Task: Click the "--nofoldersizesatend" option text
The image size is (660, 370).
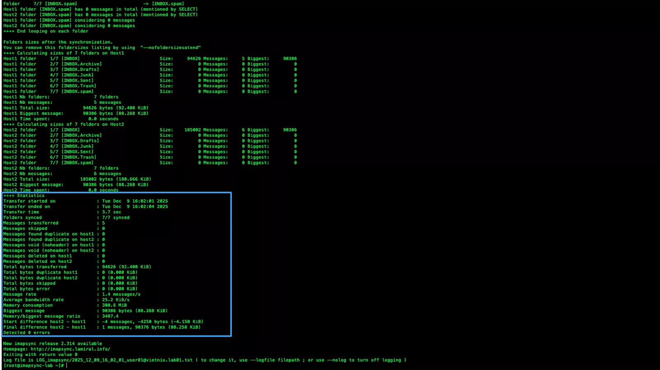Action: coord(170,48)
